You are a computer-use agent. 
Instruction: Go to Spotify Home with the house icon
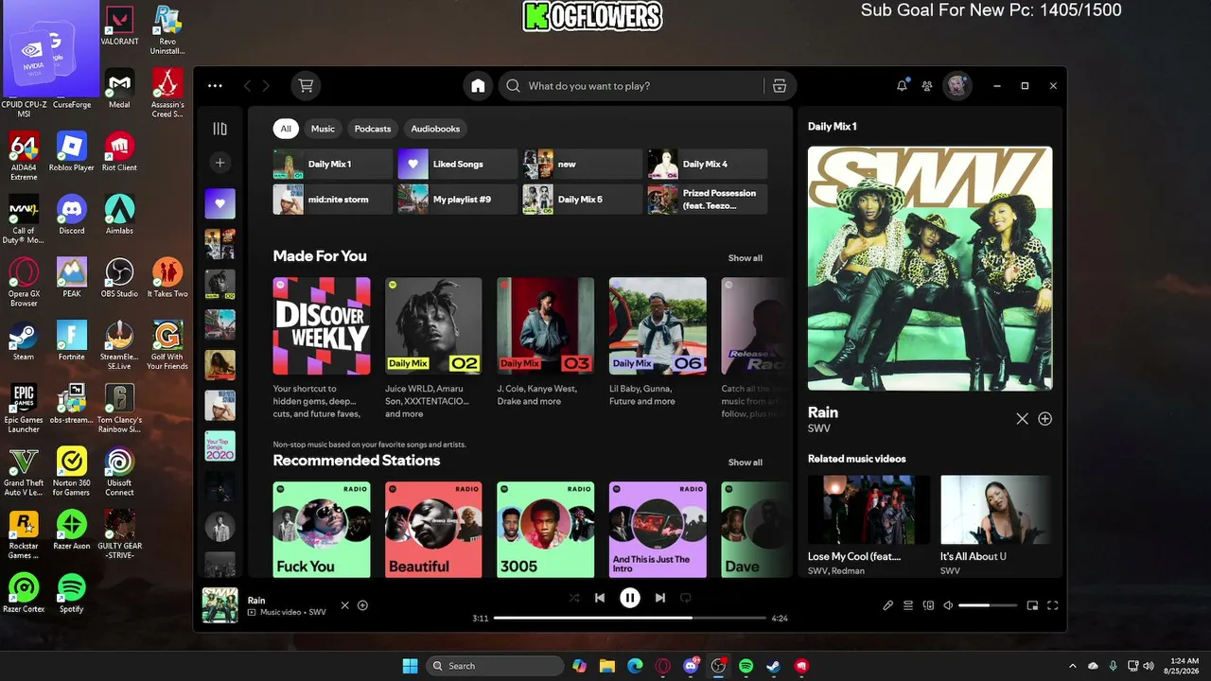(x=478, y=86)
